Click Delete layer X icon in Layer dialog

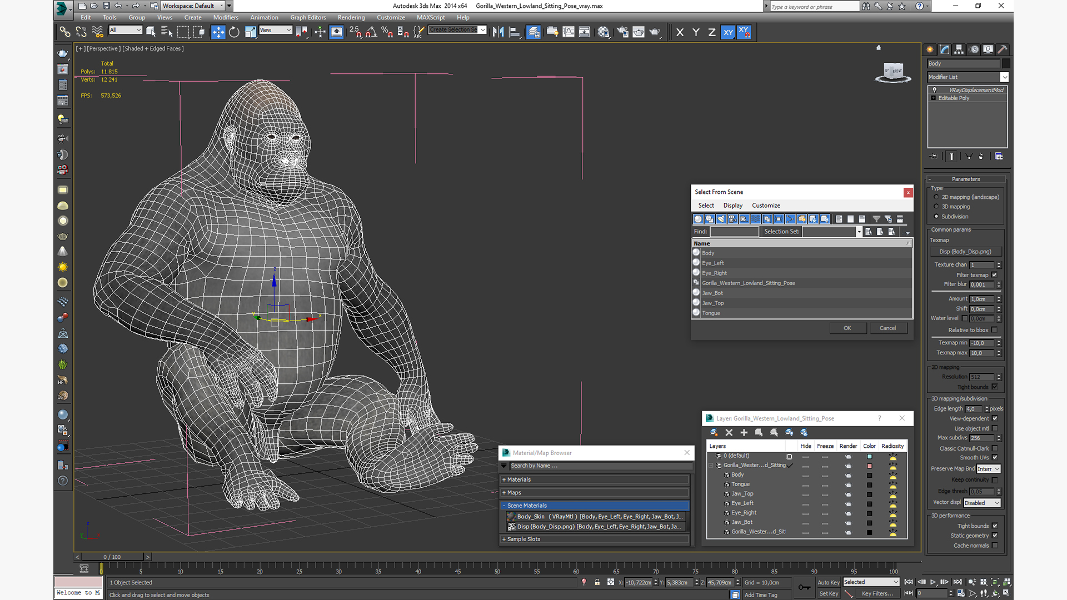click(729, 432)
